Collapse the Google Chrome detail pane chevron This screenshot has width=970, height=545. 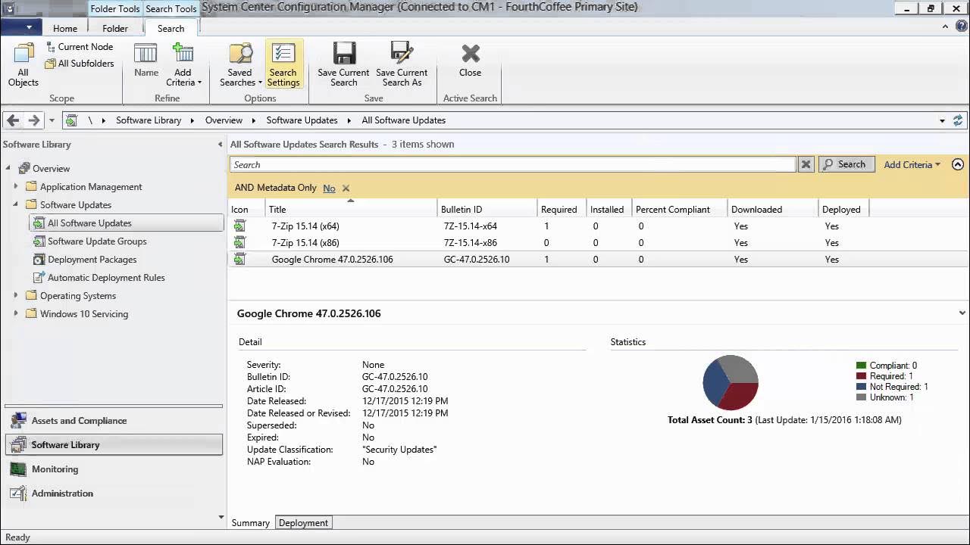click(x=962, y=313)
